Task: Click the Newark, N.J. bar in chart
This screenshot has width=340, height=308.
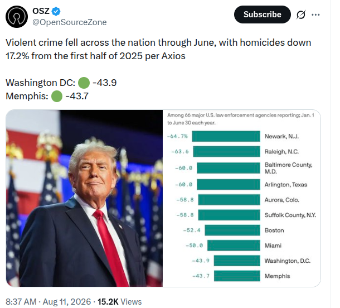Action: [226, 136]
